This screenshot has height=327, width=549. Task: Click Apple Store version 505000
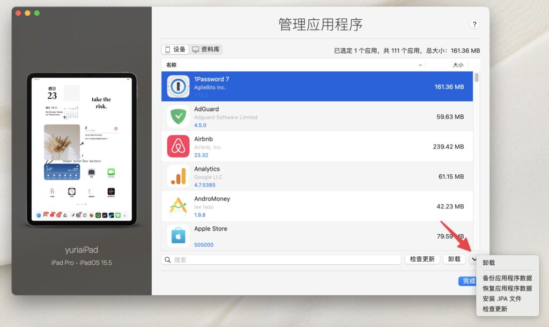click(x=204, y=245)
